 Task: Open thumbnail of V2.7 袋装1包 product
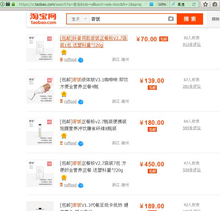point(40,48)
